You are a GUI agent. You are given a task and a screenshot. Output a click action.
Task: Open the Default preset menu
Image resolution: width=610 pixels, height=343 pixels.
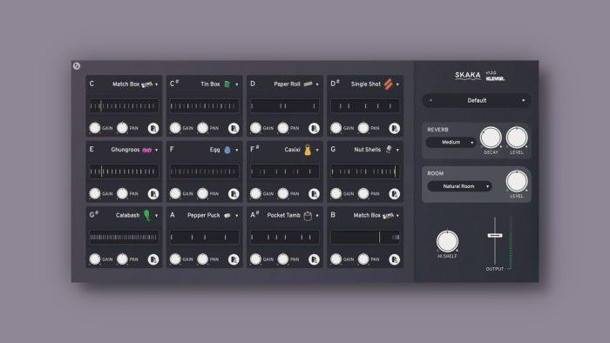click(477, 101)
